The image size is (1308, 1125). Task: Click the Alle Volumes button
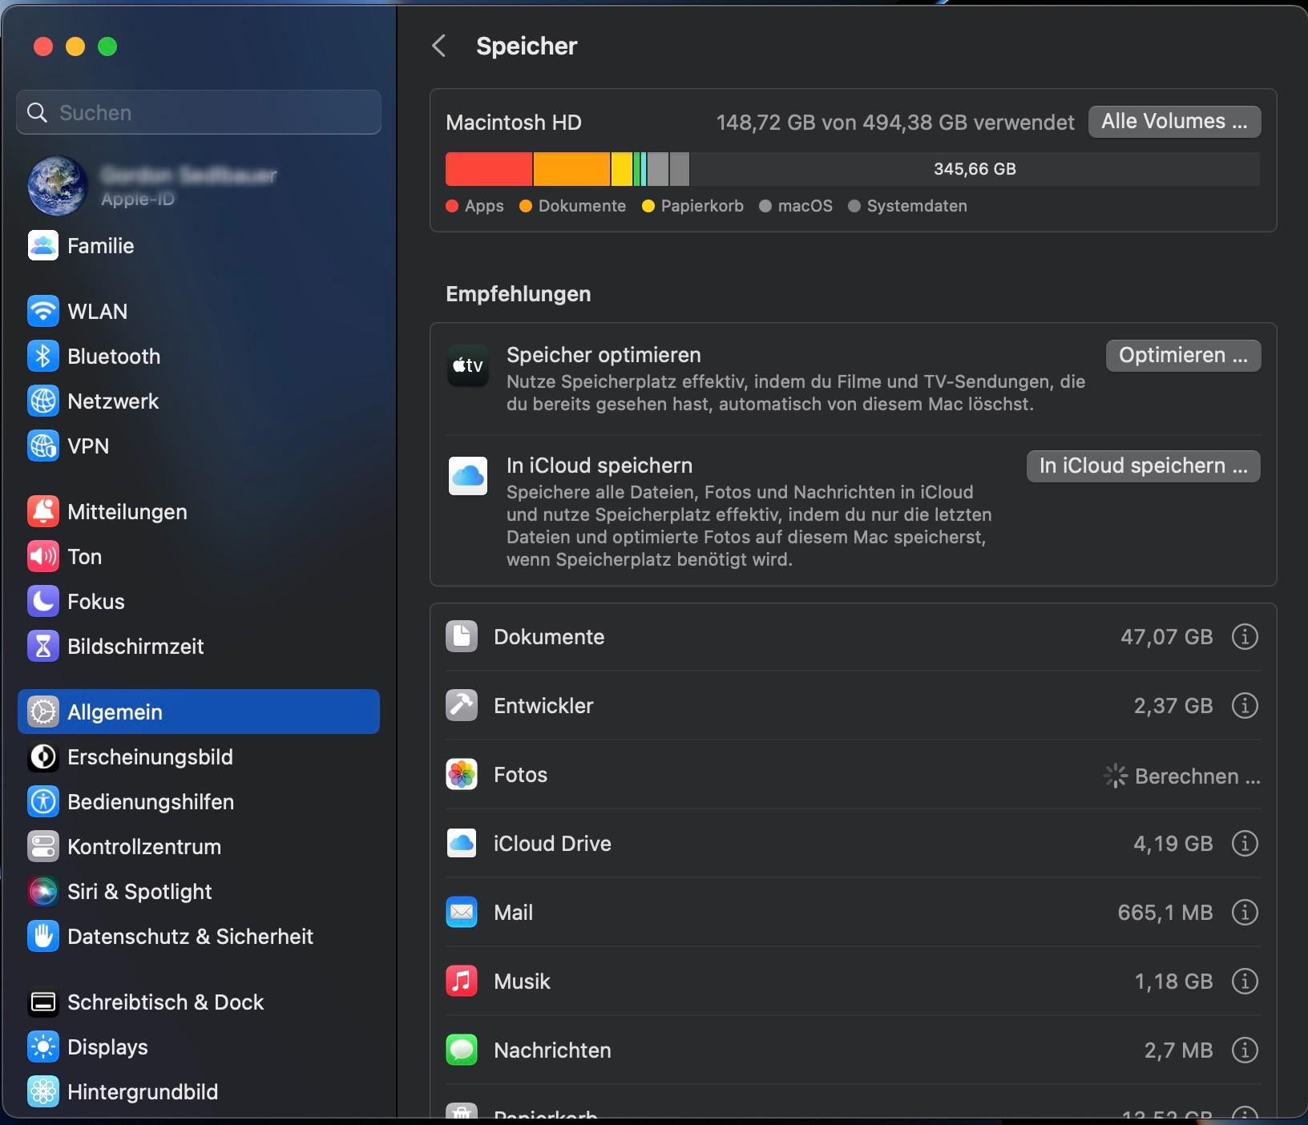click(x=1174, y=122)
